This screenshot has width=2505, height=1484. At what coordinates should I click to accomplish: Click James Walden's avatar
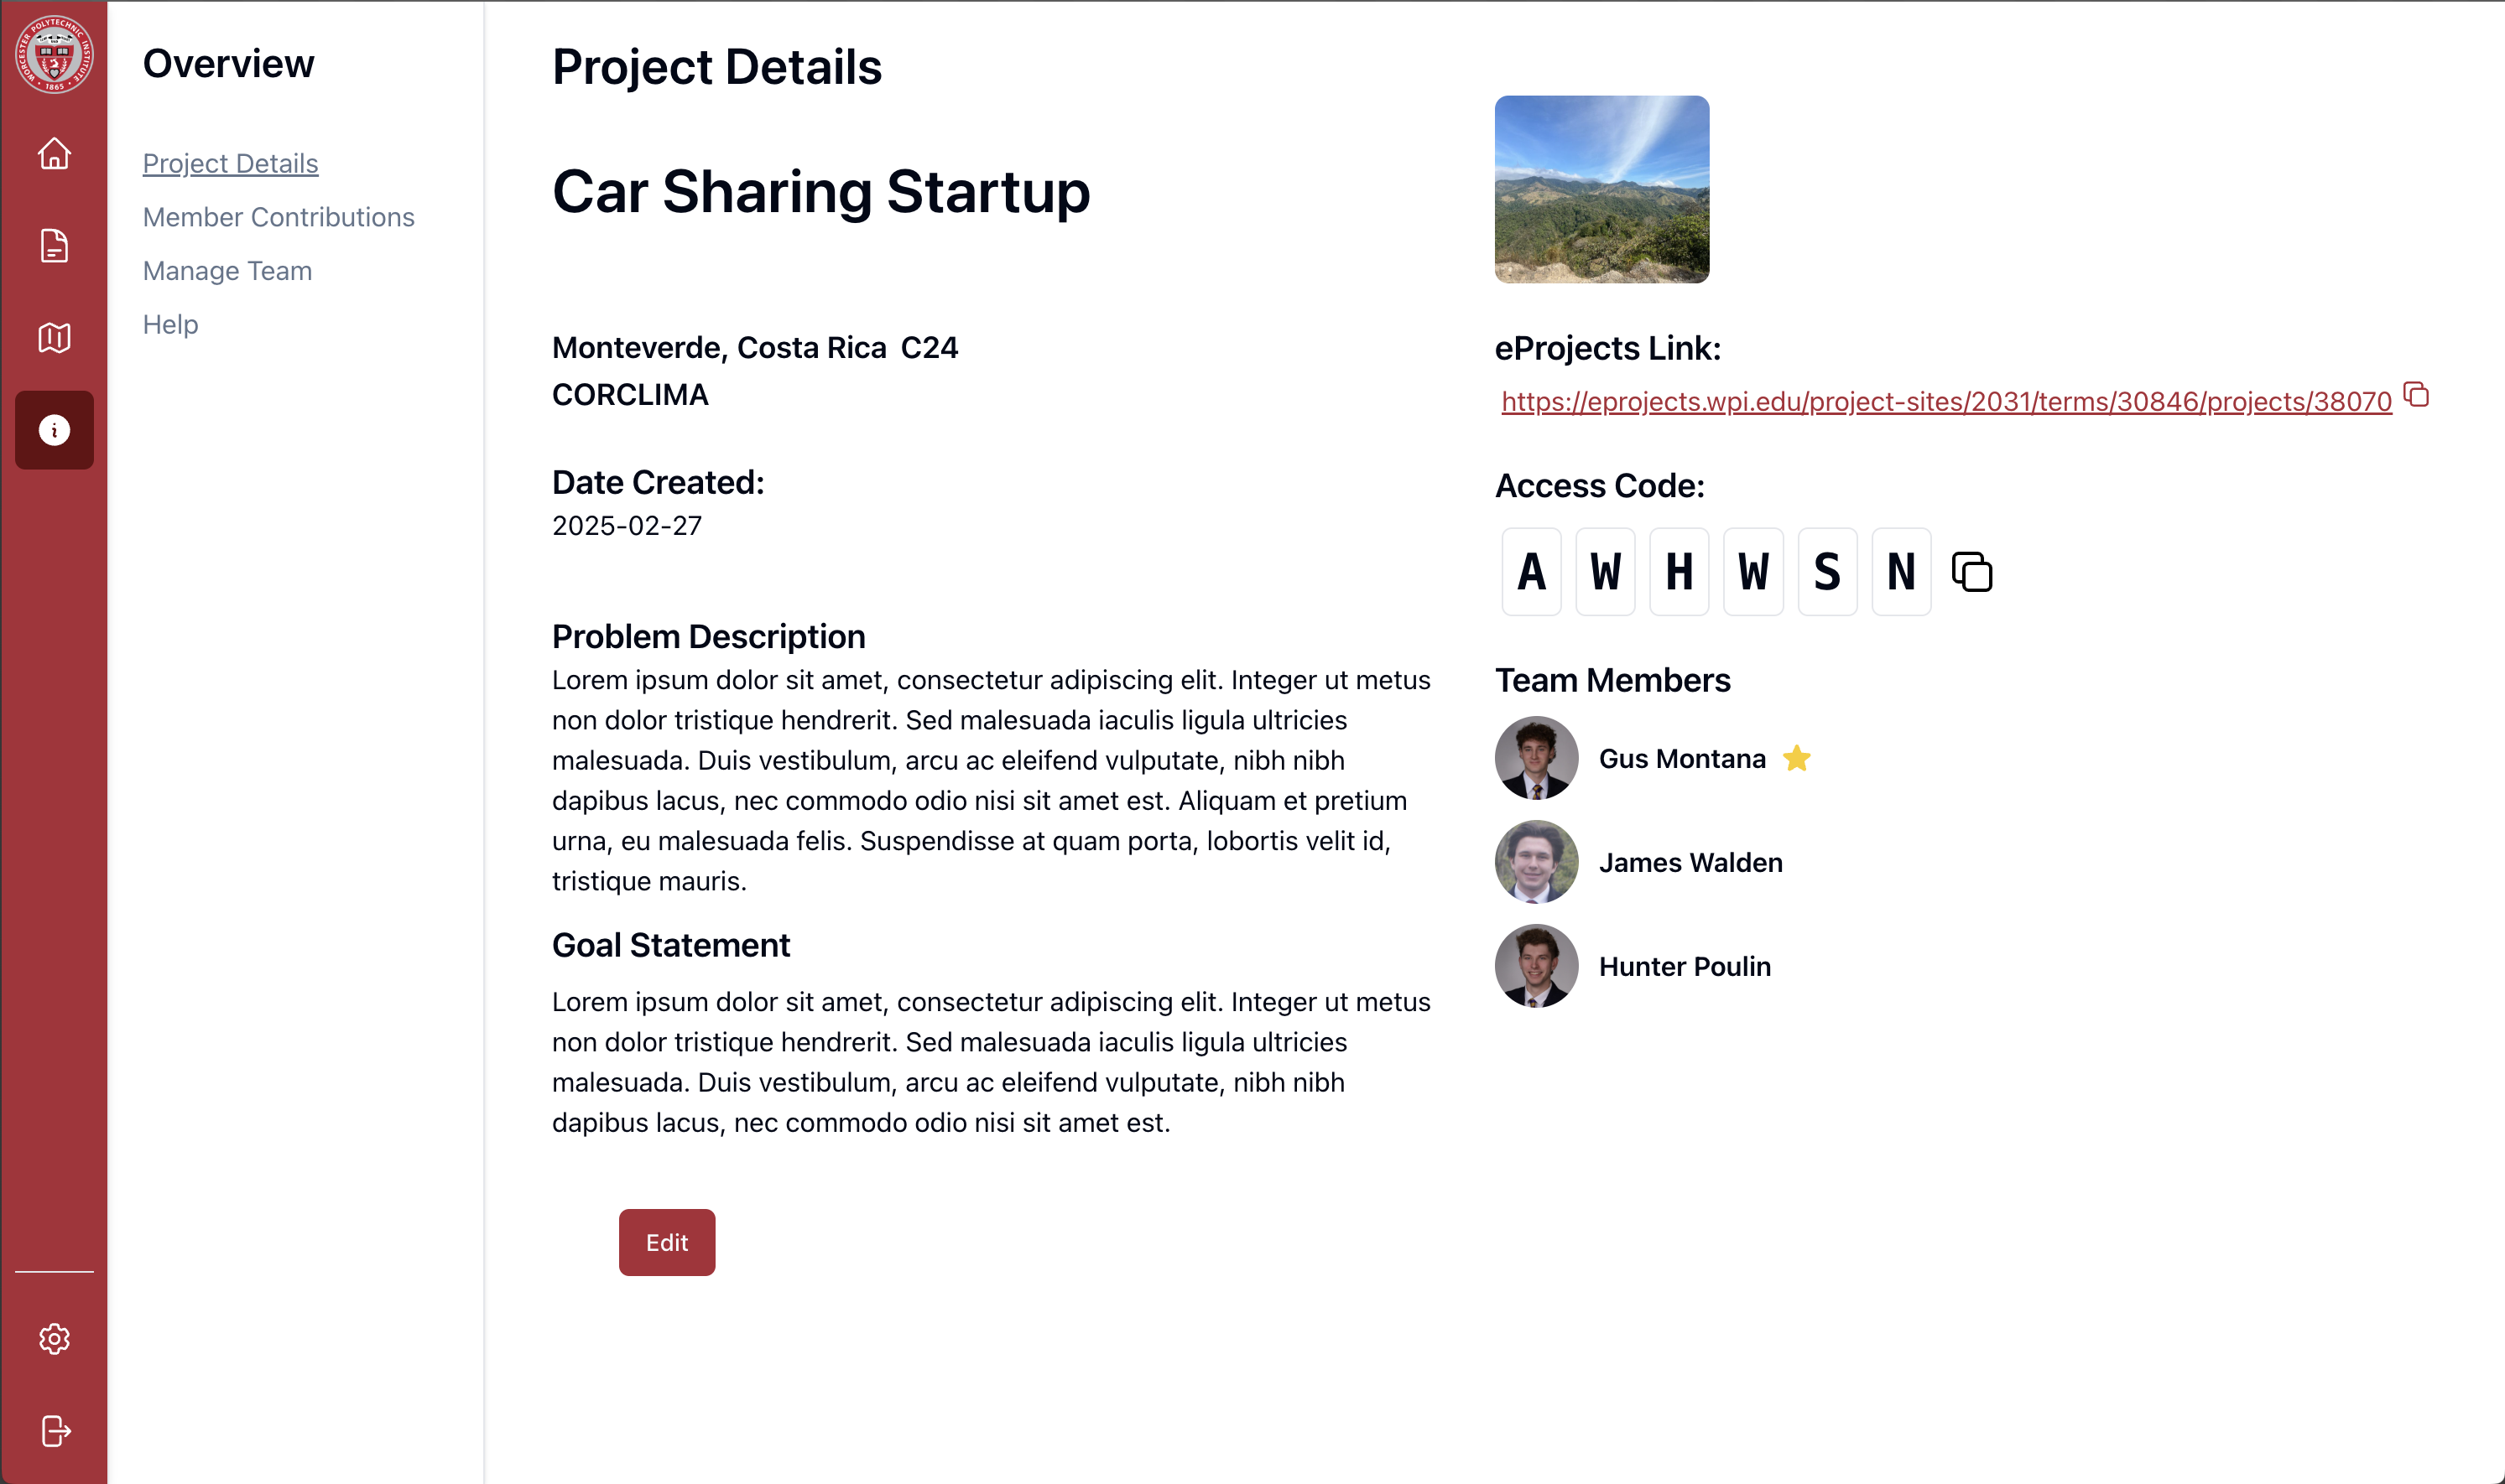pos(1535,862)
